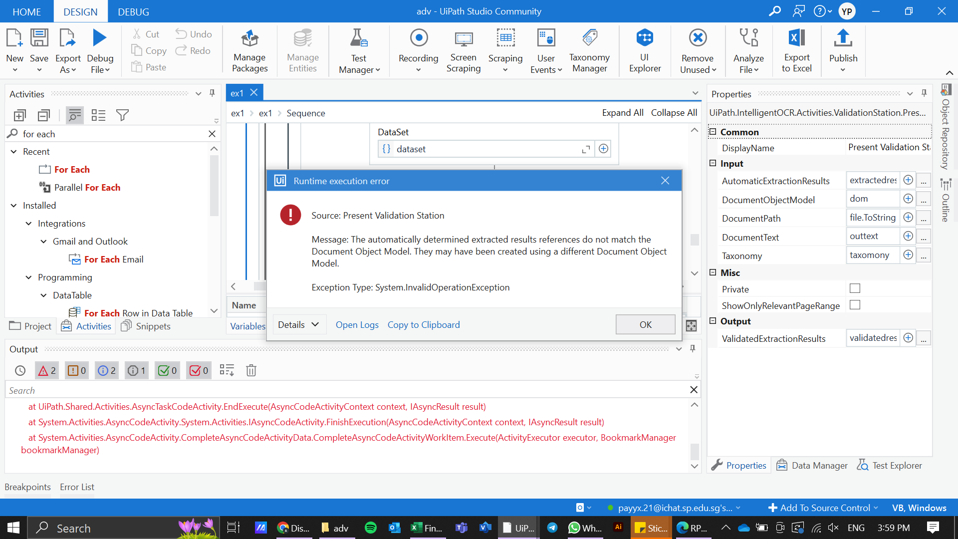Click DocumentPath value field

click(x=873, y=218)
